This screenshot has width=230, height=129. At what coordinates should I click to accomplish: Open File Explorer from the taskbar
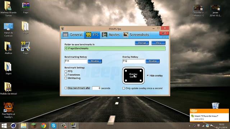pyautogui.click(x=23, y=126)
